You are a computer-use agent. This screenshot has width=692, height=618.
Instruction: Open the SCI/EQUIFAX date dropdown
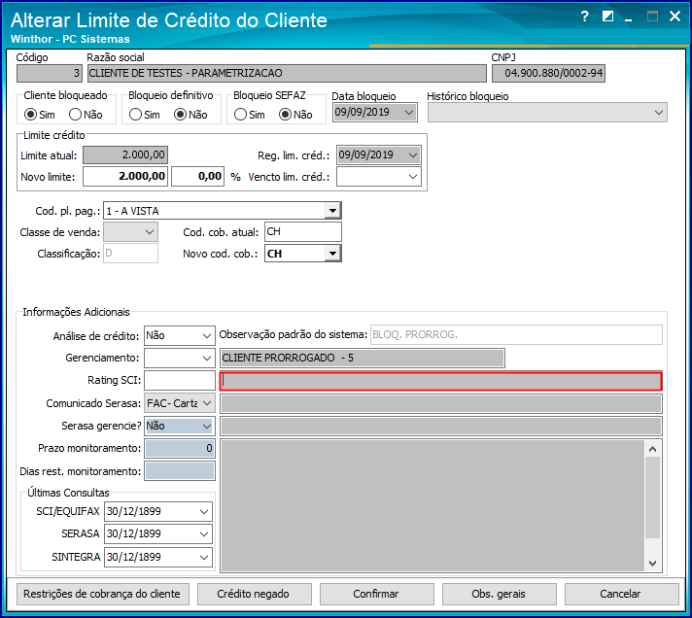point(203,512)
